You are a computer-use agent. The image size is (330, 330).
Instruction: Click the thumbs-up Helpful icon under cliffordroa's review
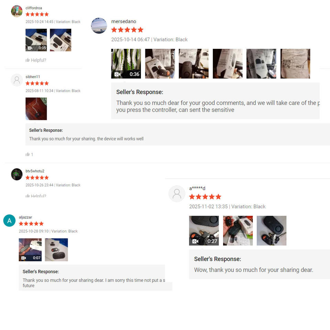click(27, 60)
